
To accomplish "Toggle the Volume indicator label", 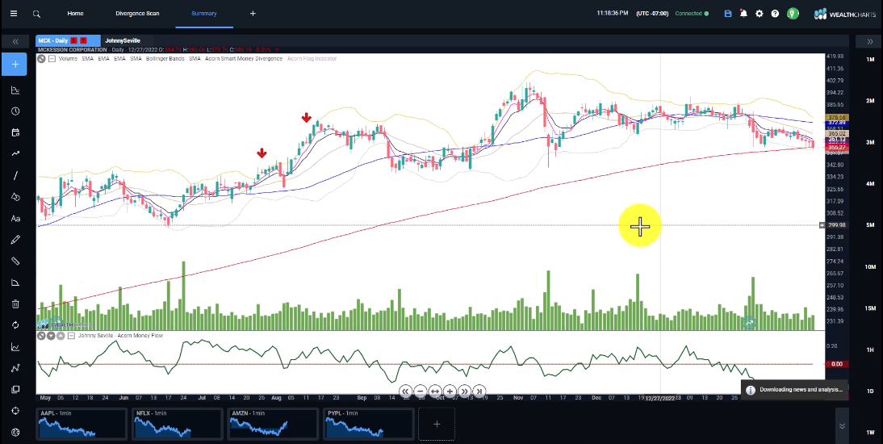I will click(68, 59).
